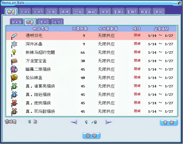Screen dimensions: 183x144
Task: Click the round icon in title bar corner
Action: point(179,3)
